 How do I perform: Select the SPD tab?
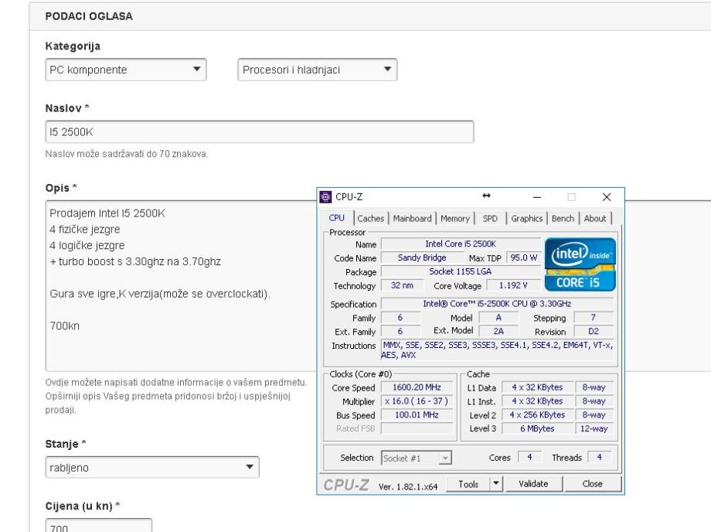(491, 218)
